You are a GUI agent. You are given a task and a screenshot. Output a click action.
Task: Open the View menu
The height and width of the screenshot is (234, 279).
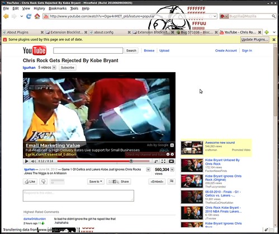[x=26, y=8]
